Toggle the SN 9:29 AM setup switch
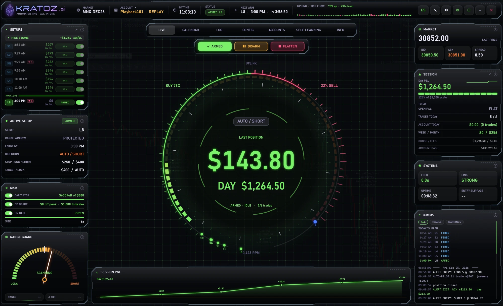 click(80, 64)
